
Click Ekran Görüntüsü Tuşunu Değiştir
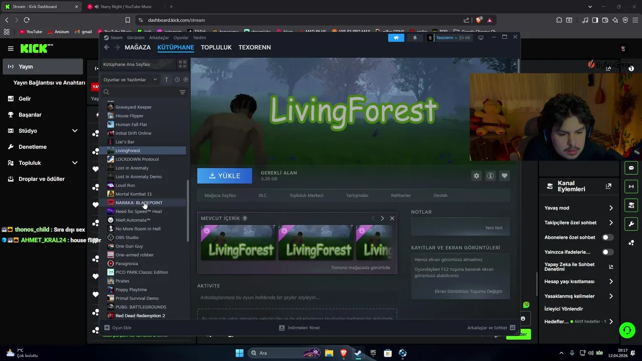[x=468, y=291]
